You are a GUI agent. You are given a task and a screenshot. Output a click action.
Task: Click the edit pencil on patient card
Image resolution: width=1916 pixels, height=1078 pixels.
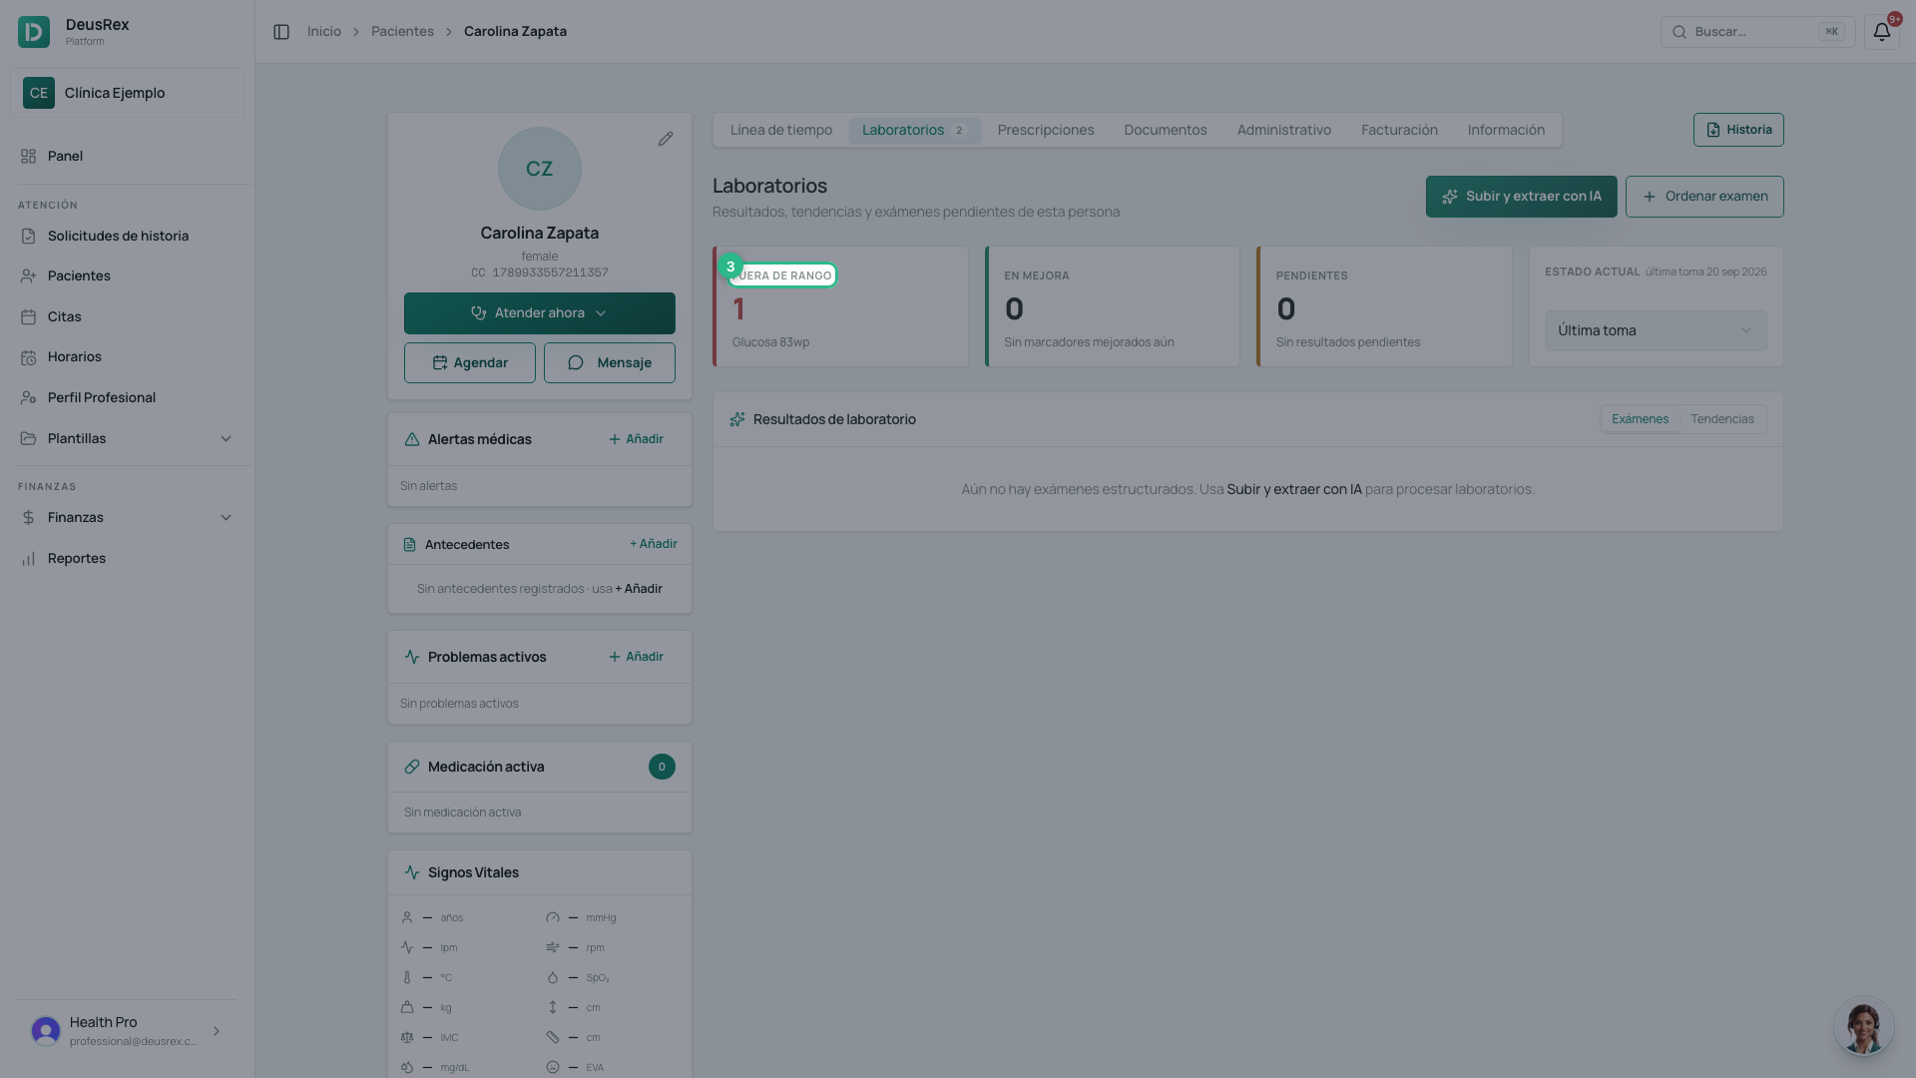pos(666,139)
